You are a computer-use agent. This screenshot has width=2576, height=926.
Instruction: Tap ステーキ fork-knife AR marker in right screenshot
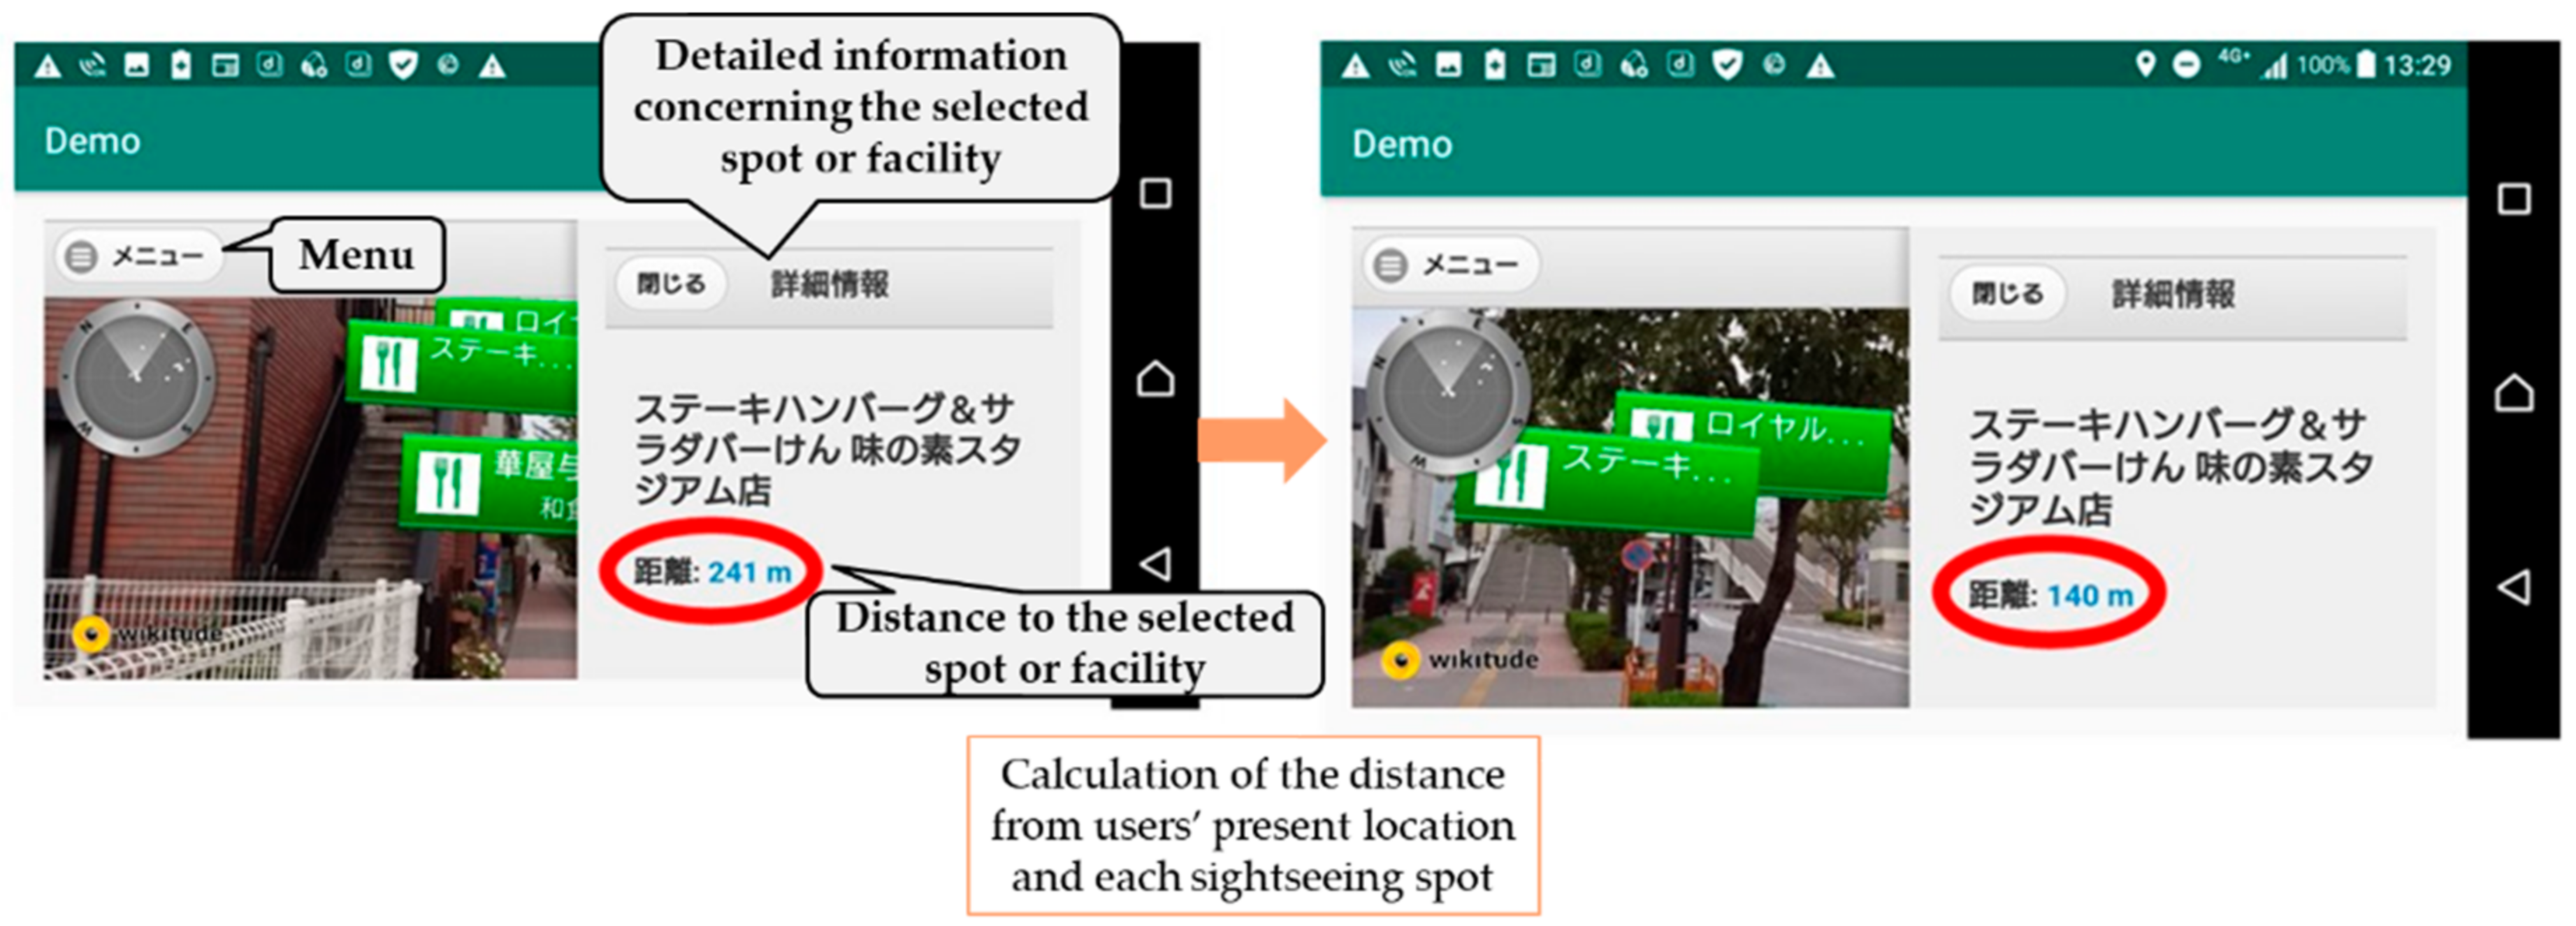click(x=1509, y=476)
